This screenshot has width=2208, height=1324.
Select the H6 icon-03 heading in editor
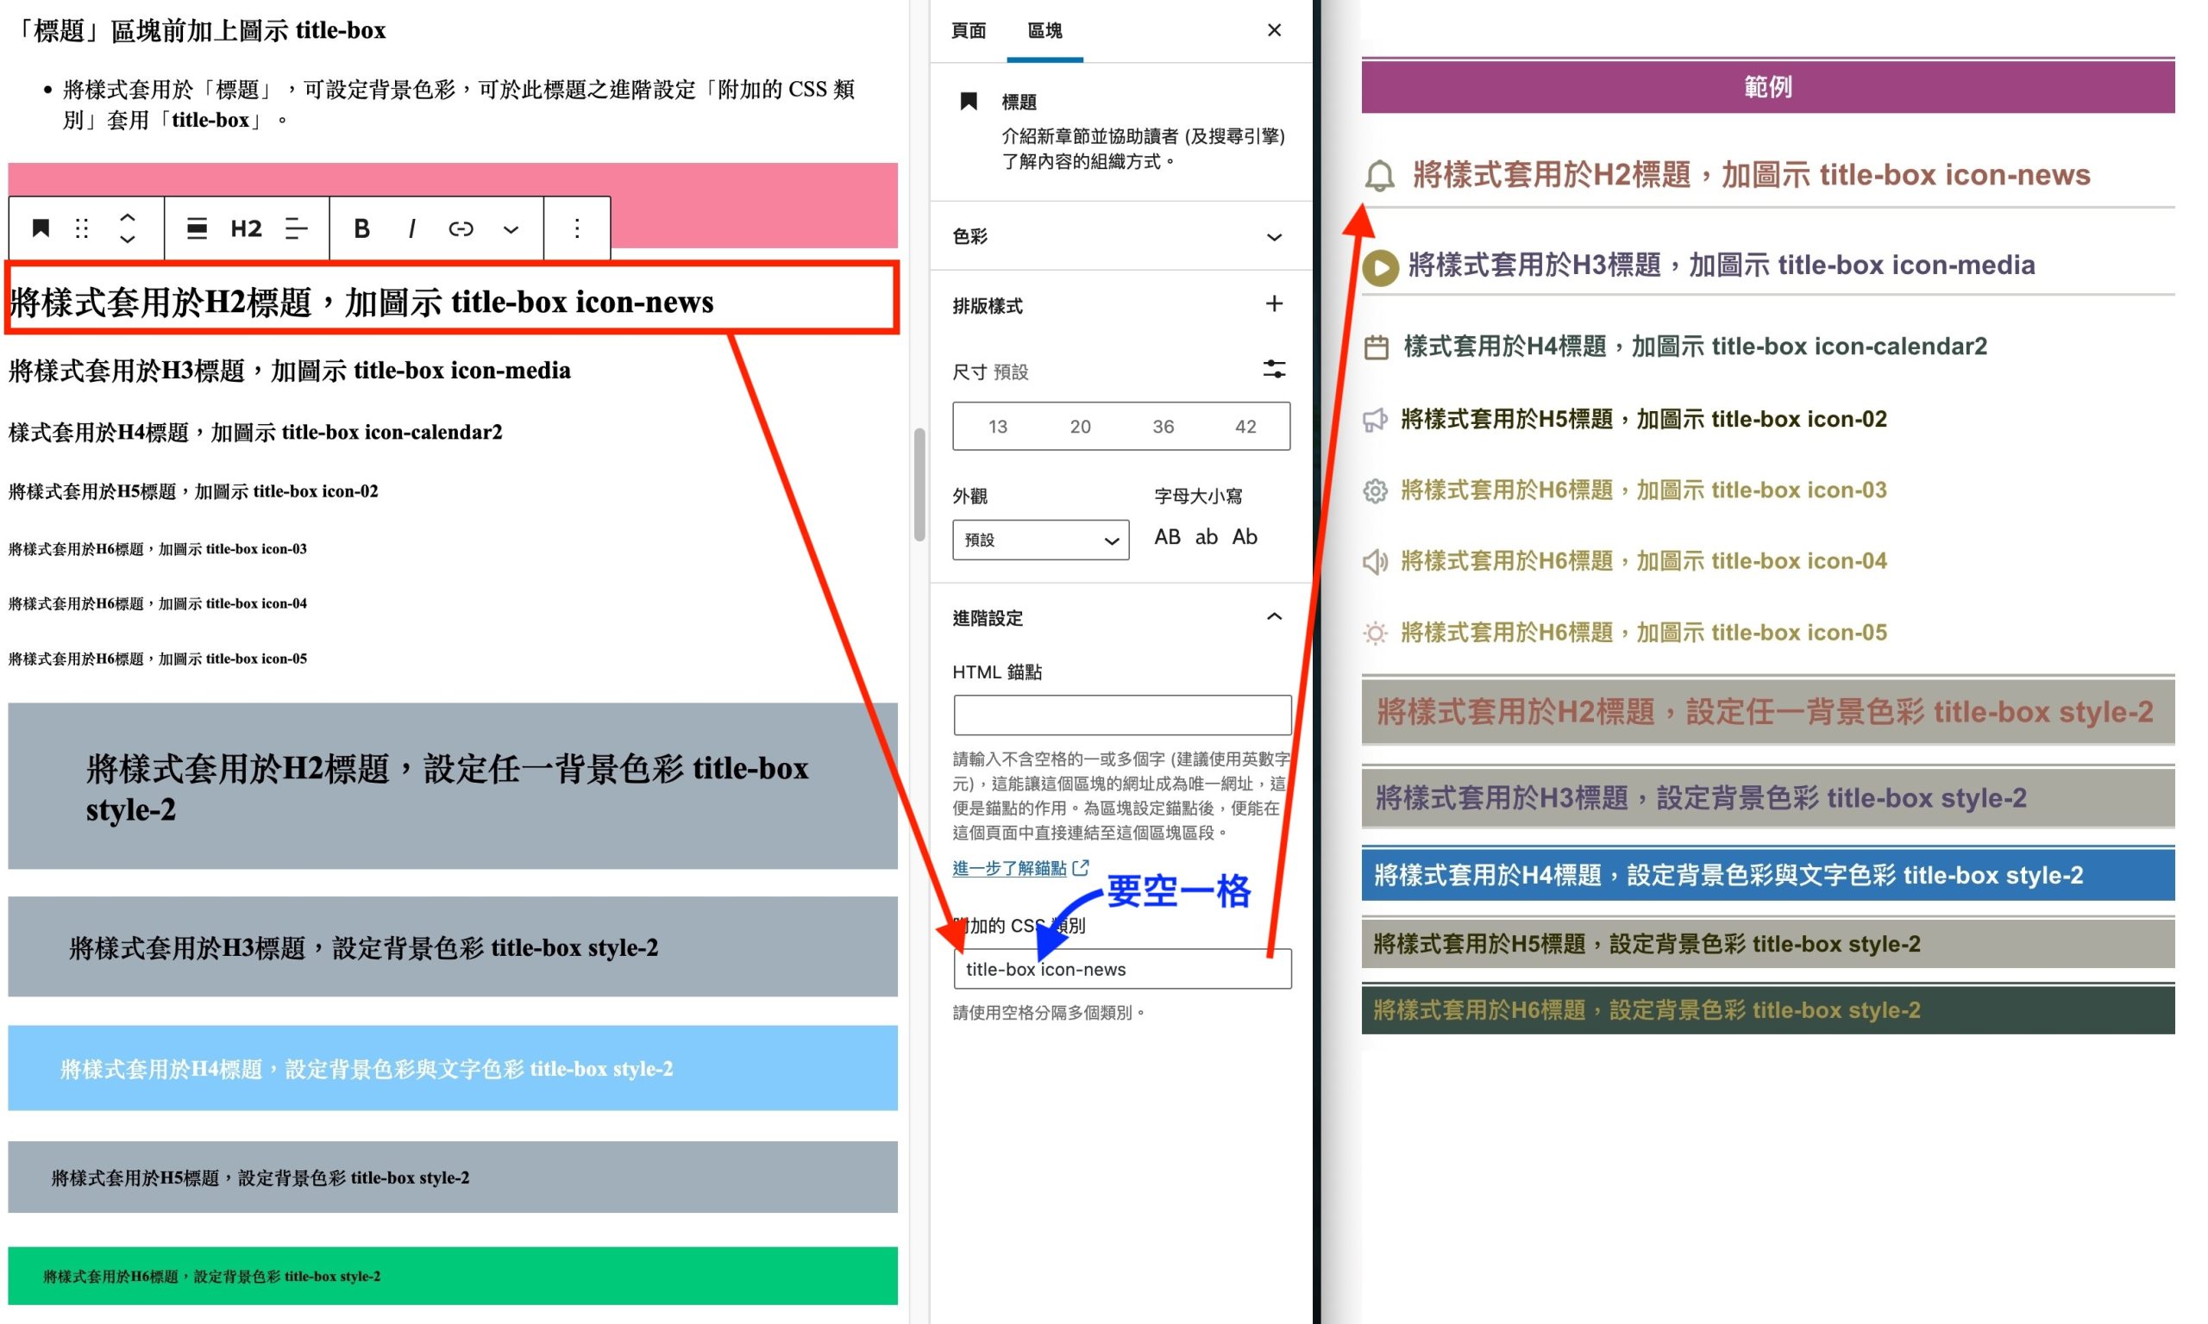click(x=158, y=549)
